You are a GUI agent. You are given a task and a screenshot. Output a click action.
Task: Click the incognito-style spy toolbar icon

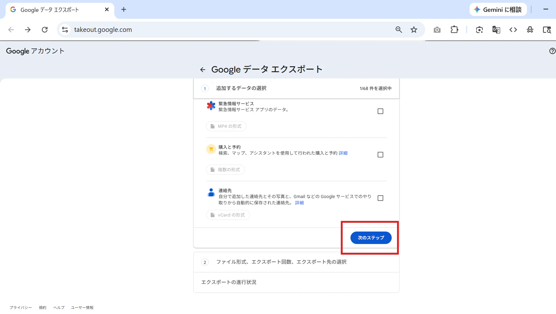click(530, 30)
